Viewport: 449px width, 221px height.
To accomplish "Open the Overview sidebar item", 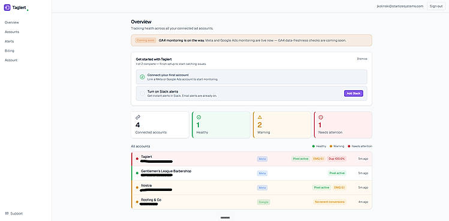I will [12, 22].
